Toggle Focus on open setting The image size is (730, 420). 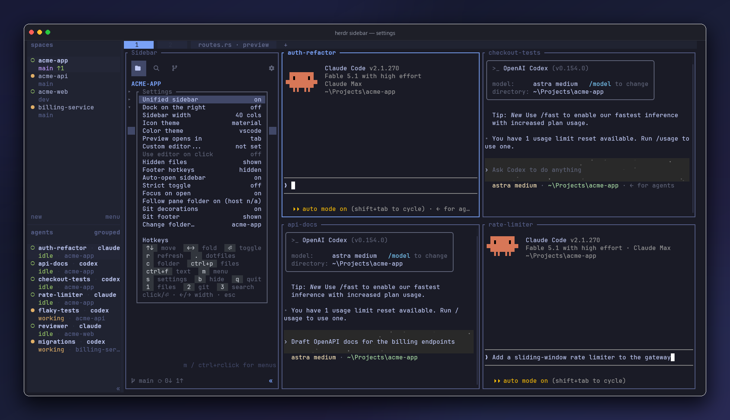tap(202, 193)
